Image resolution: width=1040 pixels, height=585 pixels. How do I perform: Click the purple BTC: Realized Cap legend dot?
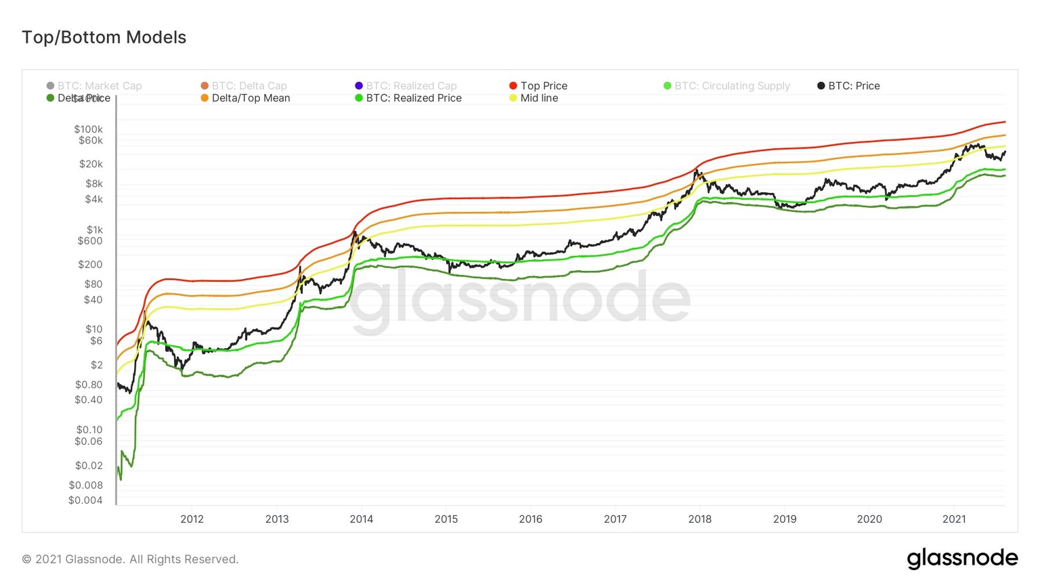[x=359, y=86]
